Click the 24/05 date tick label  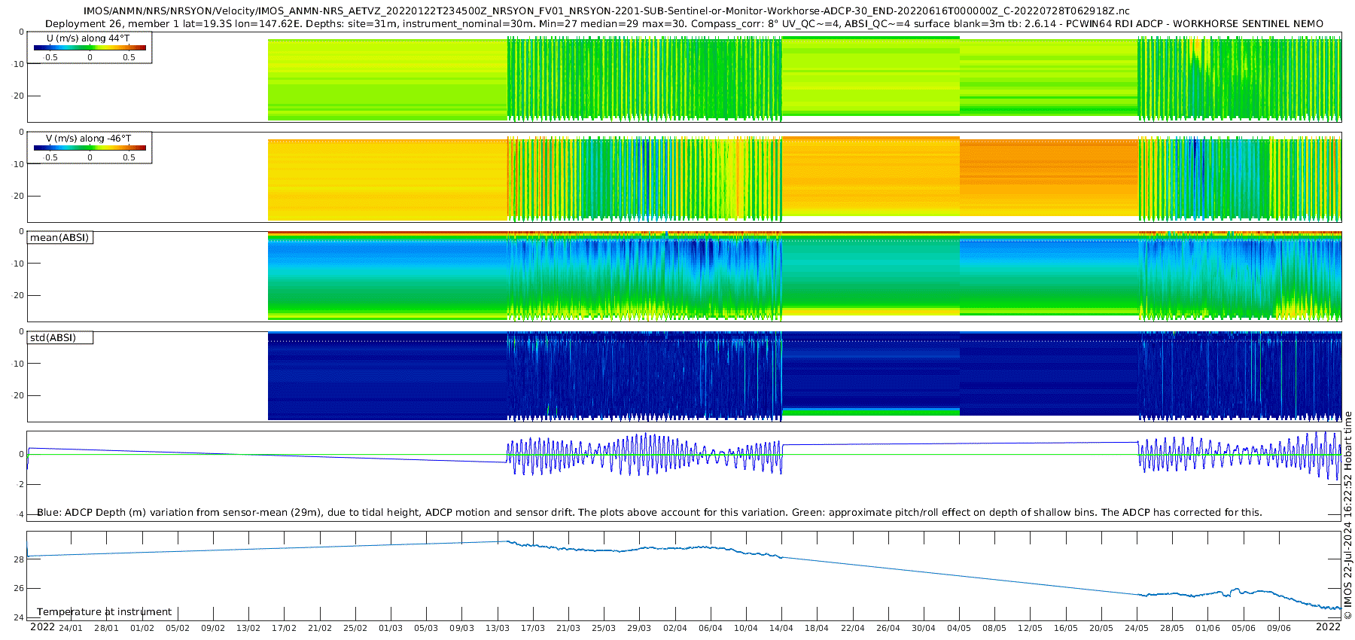(1137, 628)
